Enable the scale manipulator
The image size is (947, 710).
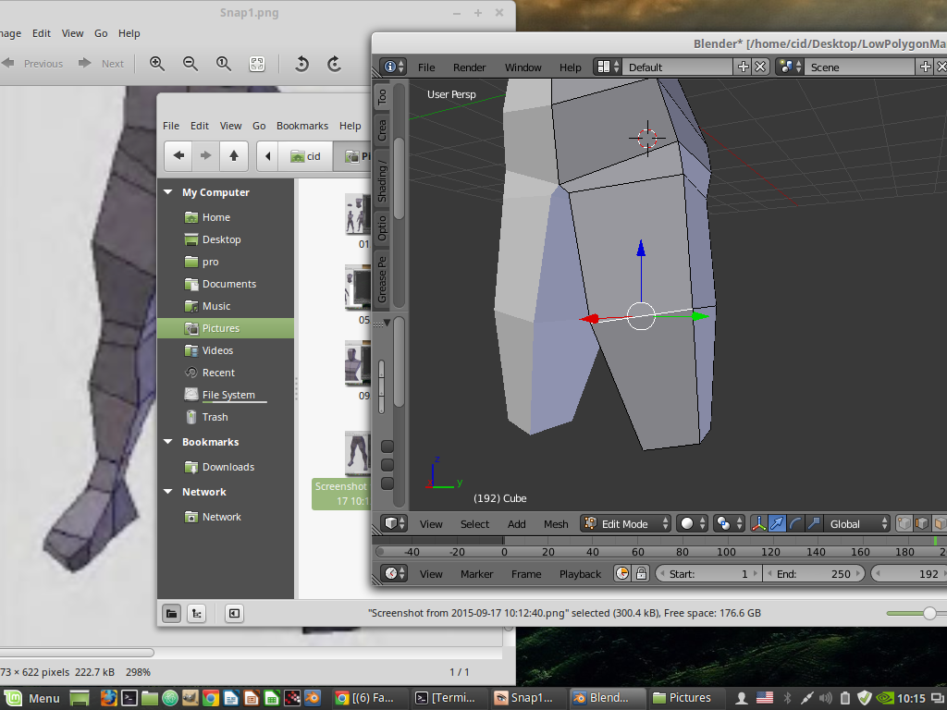pyautogui.click(x=814, y=523)
